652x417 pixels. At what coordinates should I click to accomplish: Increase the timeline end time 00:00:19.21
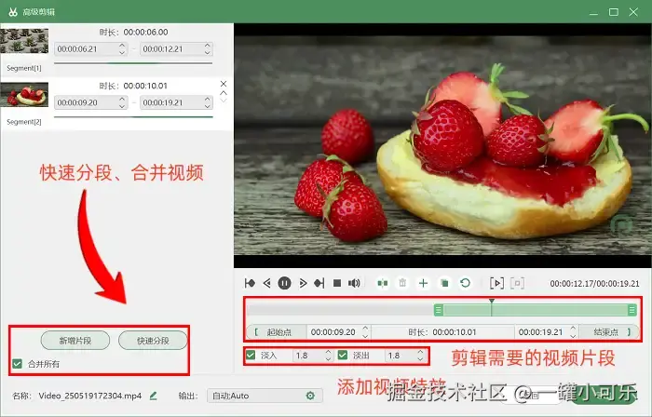(573, 329)
